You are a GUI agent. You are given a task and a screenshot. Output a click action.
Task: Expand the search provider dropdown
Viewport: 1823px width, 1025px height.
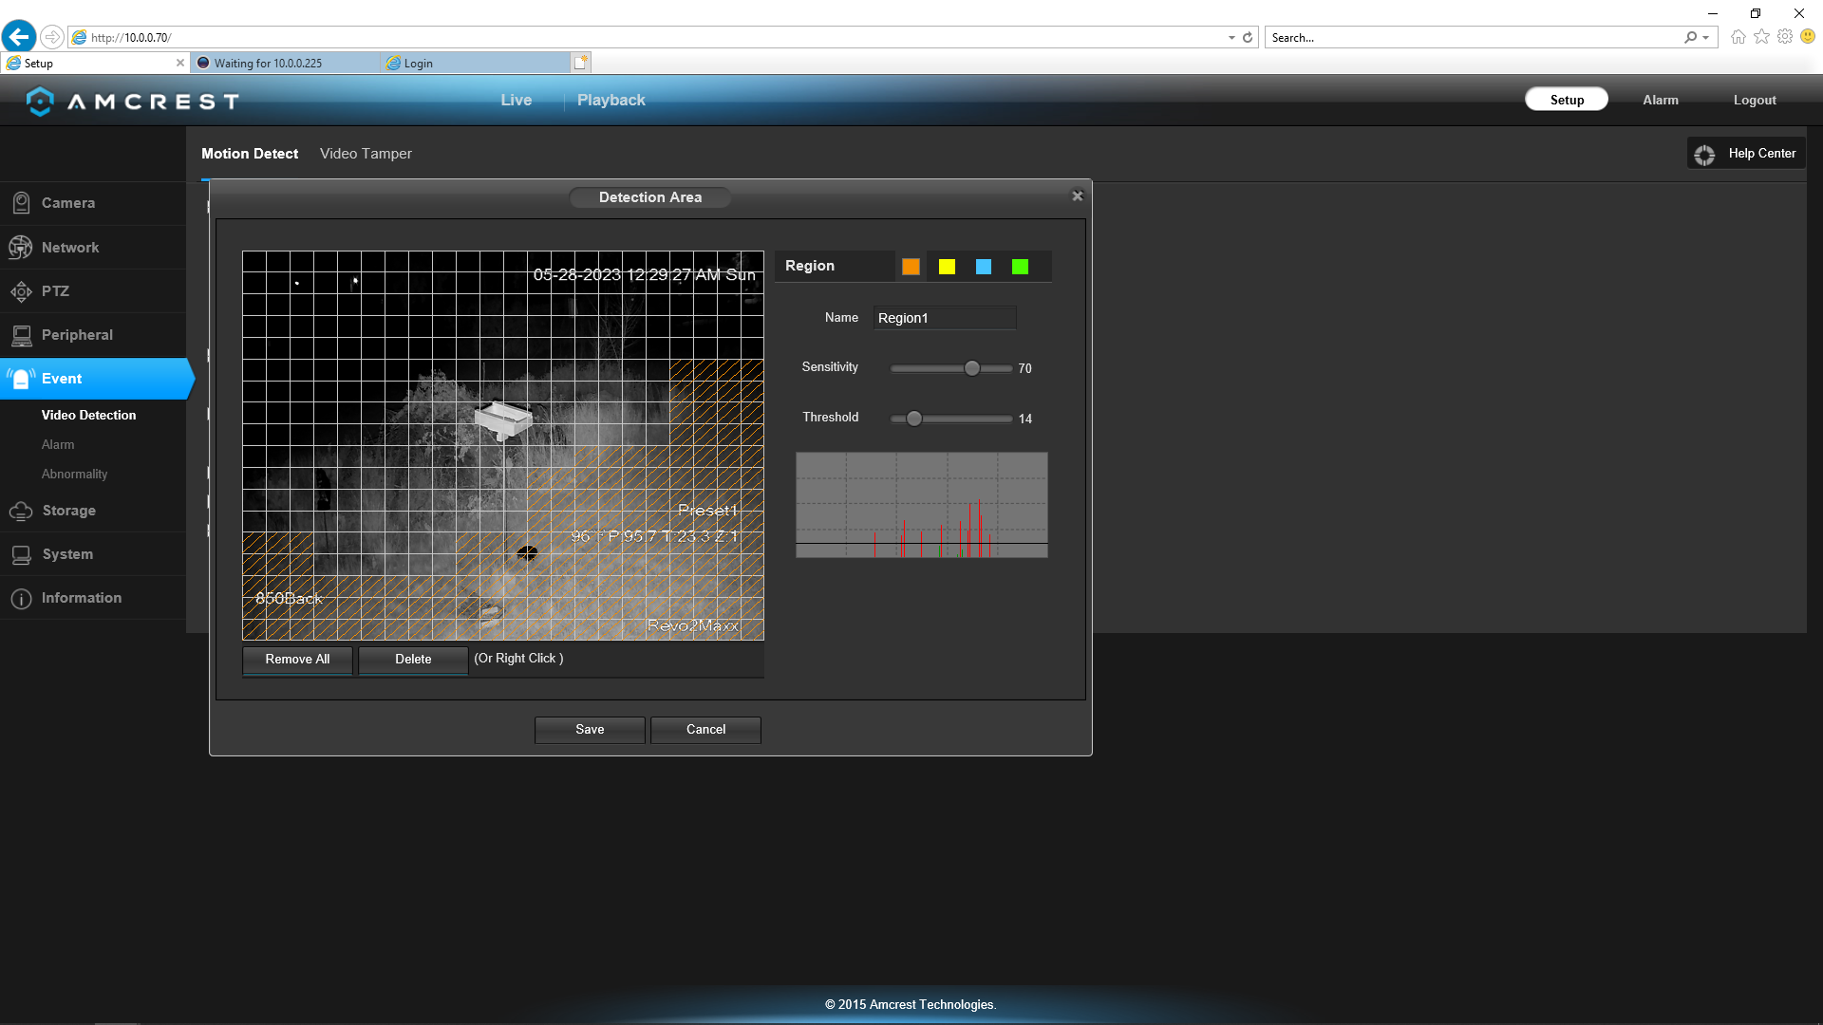[1706, 38]
